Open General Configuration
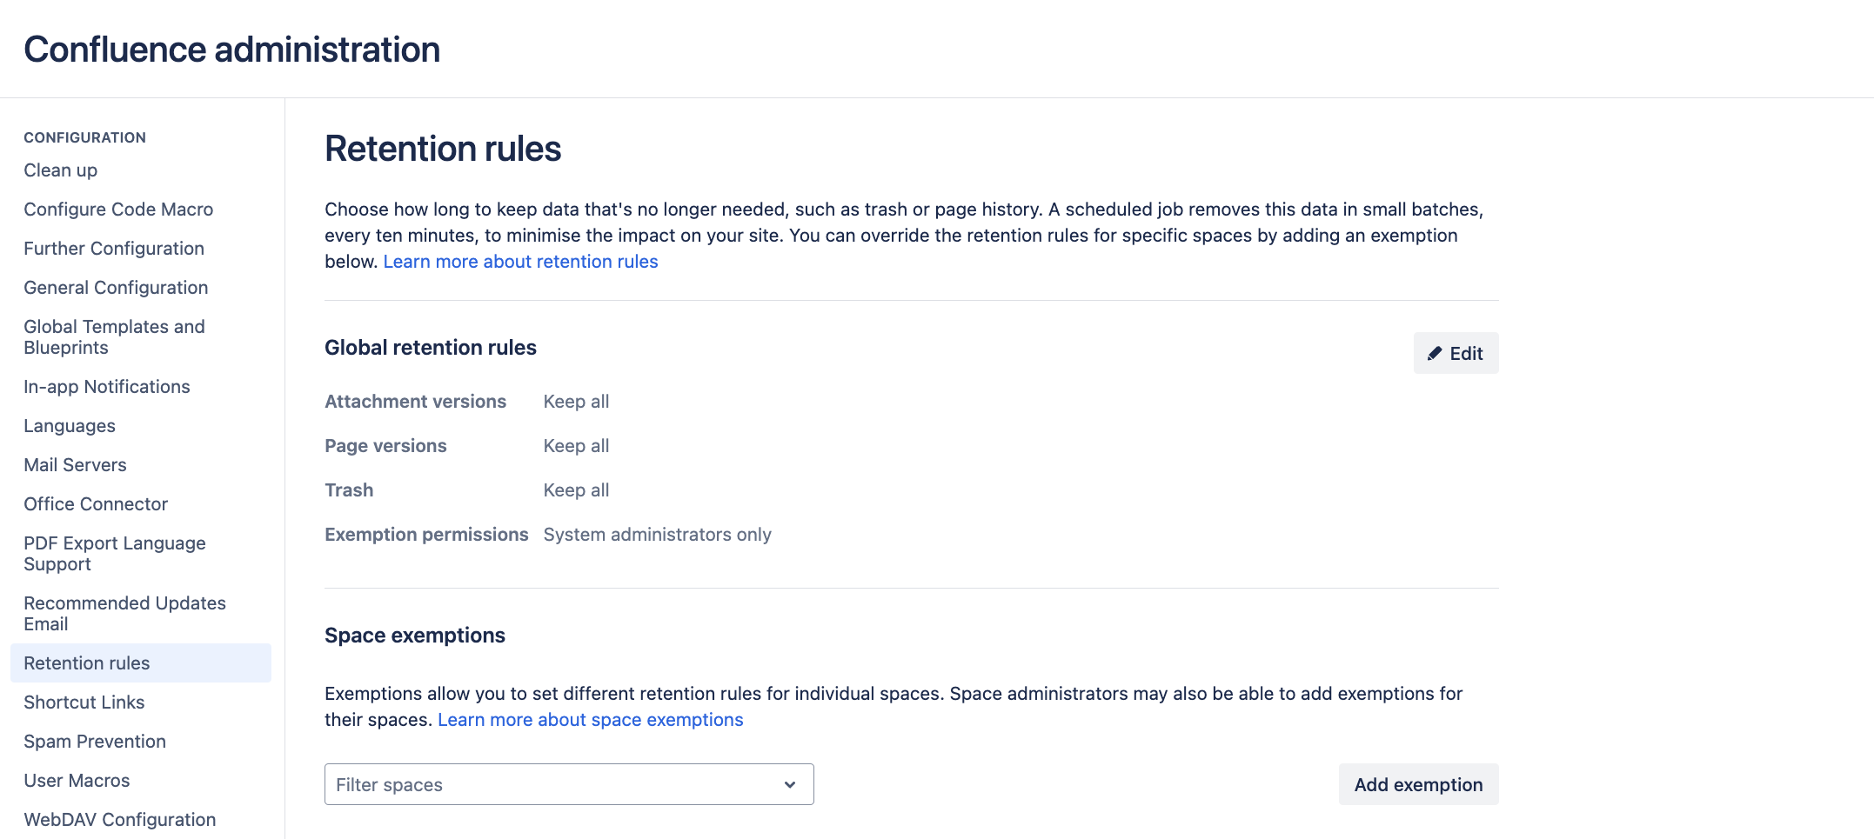This screenshot has width=1874, height=839. 116,287
